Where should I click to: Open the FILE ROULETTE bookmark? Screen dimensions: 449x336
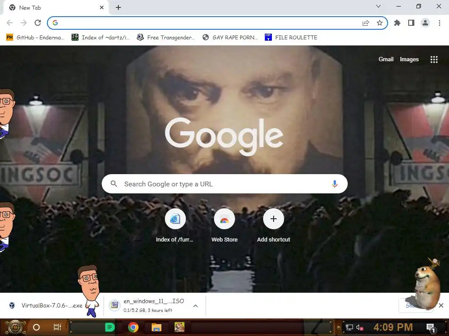291,38
